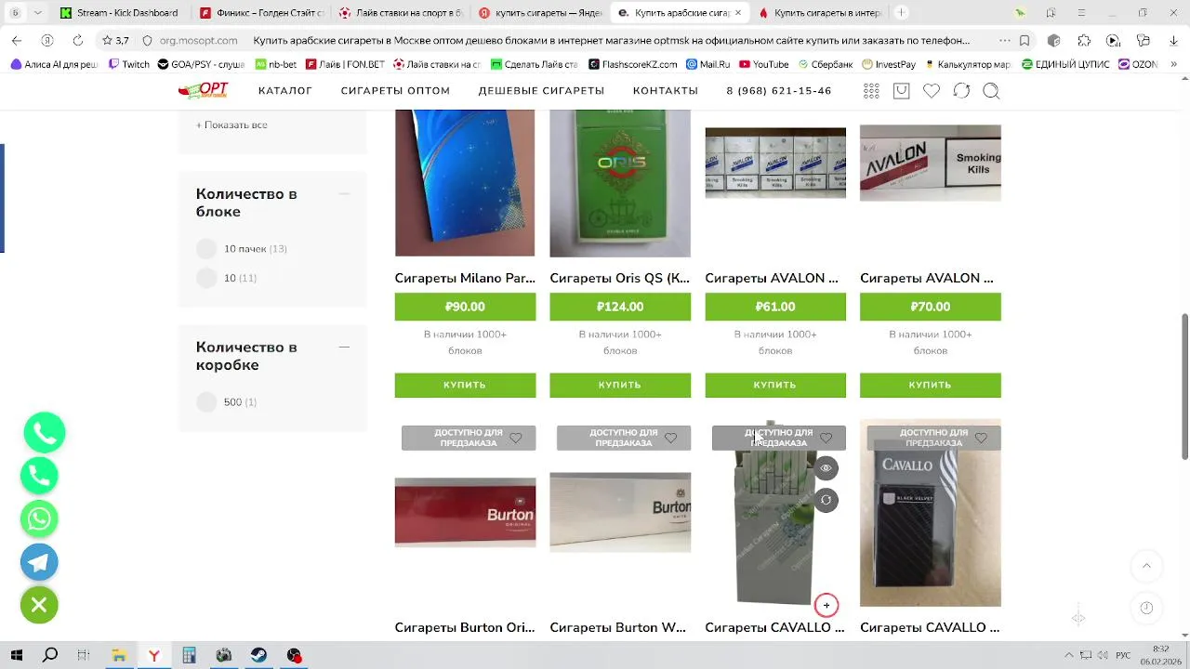This screenshot has width=1190, height=669.
Task: Open compare arrows icon in site header
Action: click(x=961, y=91)
